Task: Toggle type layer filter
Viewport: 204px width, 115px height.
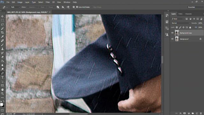Action: [194, 19]
